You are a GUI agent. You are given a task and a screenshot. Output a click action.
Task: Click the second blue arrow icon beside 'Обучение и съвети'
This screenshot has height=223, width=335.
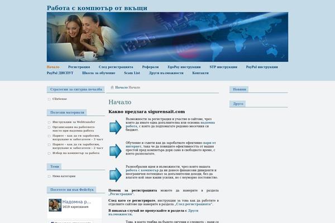pyautogui.click(x=116, y=151)
